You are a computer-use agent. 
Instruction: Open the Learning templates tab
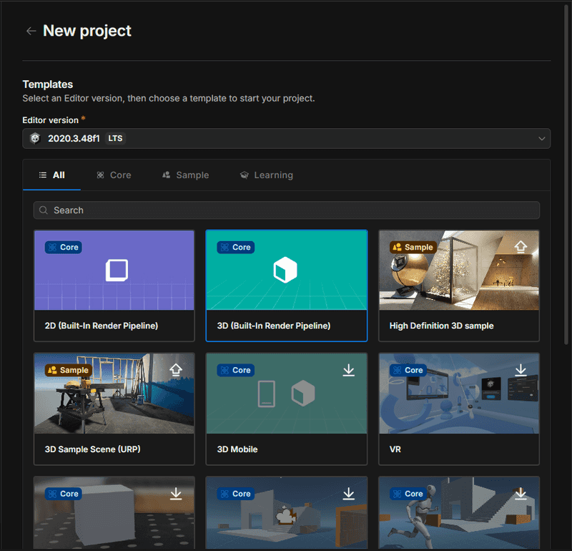tap(266, 175)
